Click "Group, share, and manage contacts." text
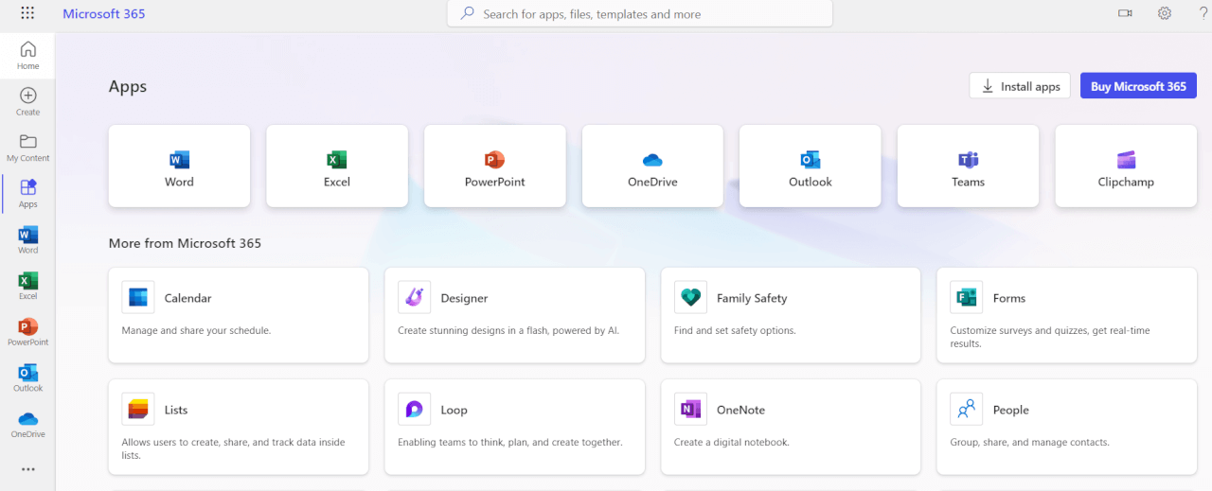1212x491 pixels. coord(1029,442)
